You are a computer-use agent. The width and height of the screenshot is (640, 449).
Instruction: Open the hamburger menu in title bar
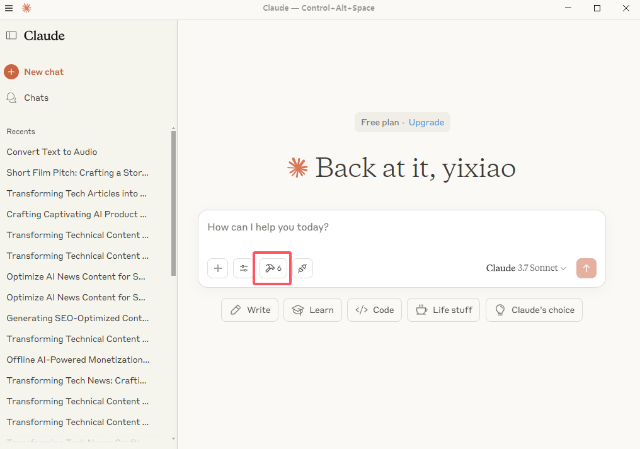point(9,8)
